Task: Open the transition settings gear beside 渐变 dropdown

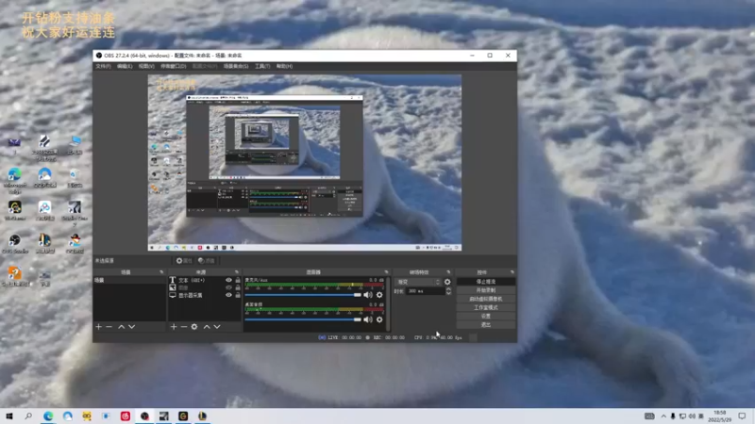Action: pos(447,282)
